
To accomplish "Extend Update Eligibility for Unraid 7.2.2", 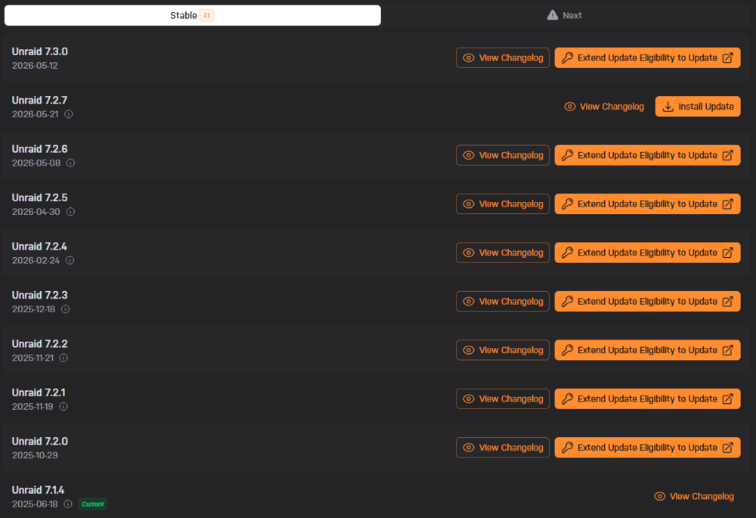I will (x=648, y=350).
